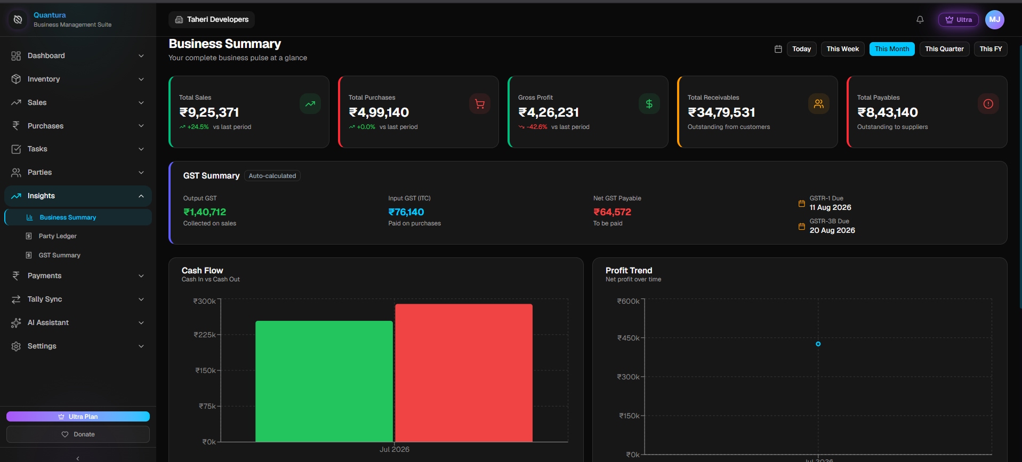The image size is (1022, 462).
Task: Expand the Sales menu chevron
Action: point(141,103)
